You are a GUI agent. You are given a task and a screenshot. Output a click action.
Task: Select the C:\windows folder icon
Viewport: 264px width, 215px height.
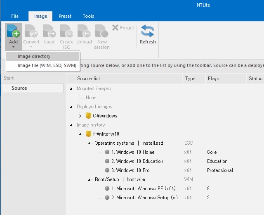[89, 116]
